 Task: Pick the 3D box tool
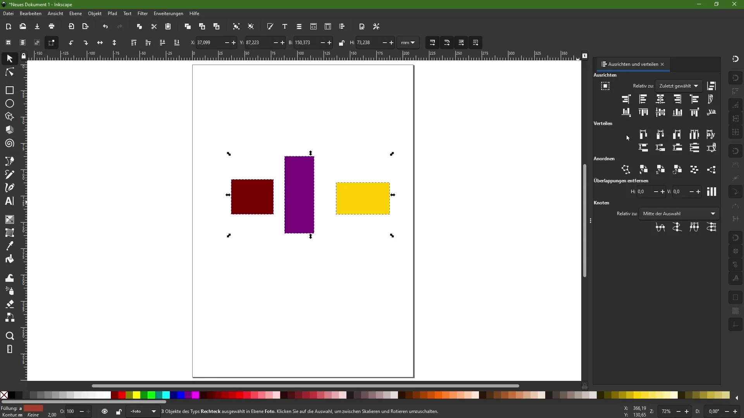(x=10, y=130)
